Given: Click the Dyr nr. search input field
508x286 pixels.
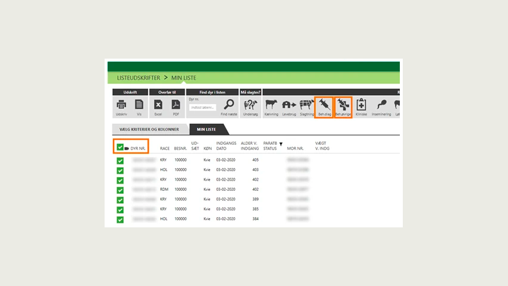Looking at the screenshot, I should (203, 107).
